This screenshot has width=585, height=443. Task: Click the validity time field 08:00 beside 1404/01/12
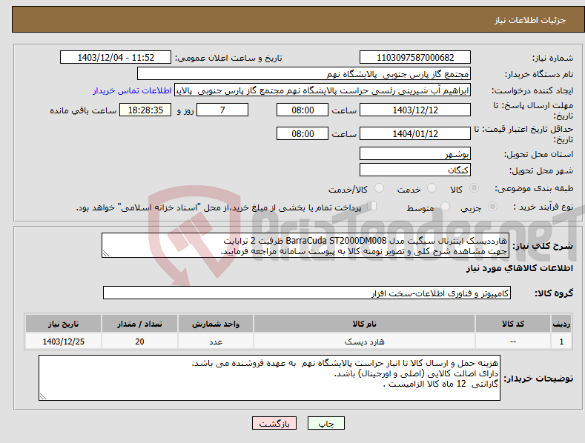pos(303,133)
